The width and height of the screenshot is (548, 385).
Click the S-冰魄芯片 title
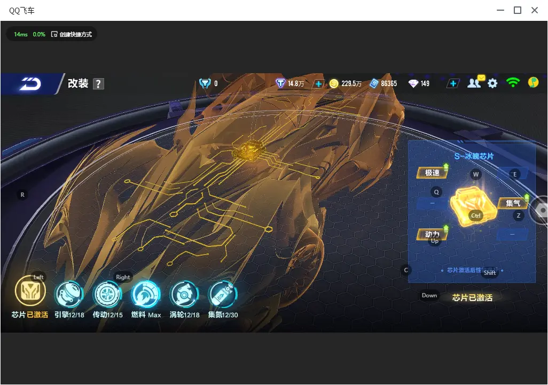474,156
